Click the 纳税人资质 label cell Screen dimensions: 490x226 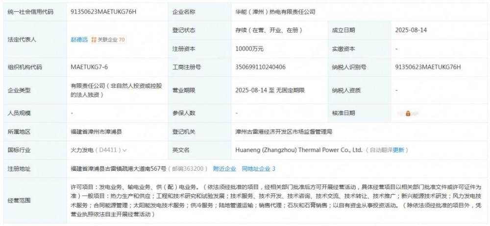click(359, 90)
